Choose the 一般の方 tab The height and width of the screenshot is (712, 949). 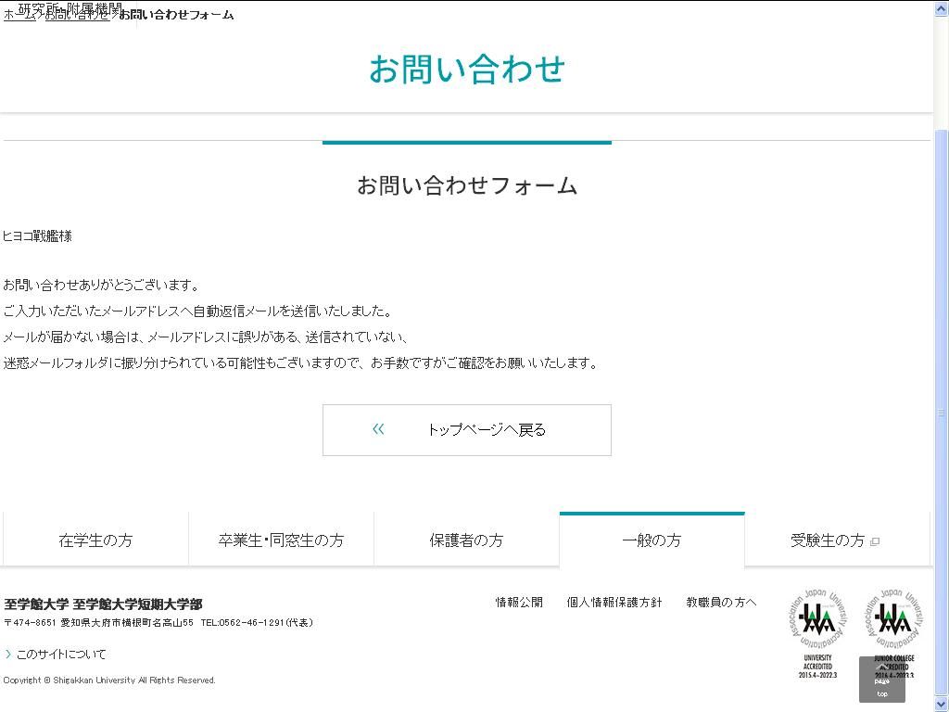pos(652,540)
